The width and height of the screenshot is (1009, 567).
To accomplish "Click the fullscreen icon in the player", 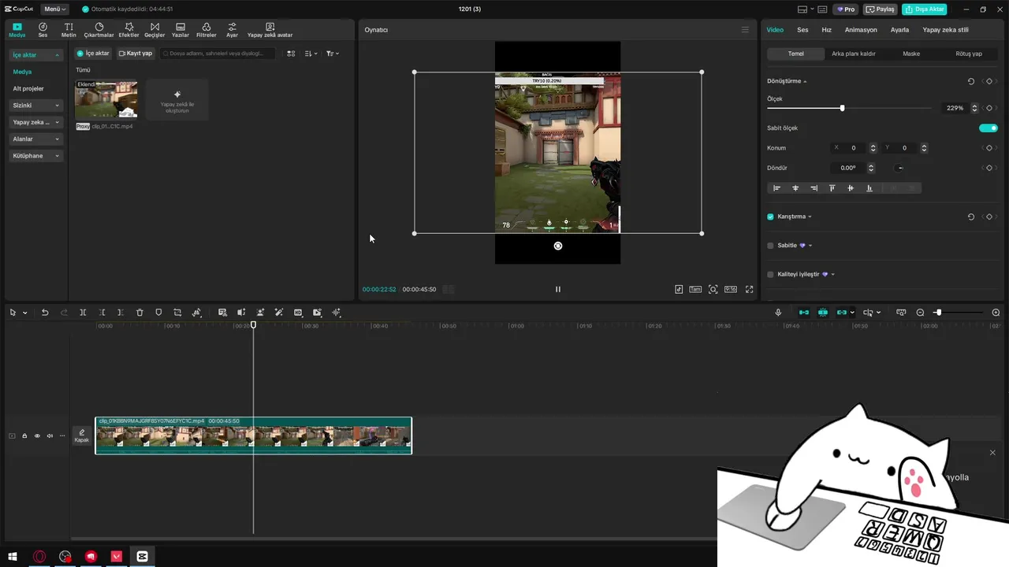I will 750,289.
